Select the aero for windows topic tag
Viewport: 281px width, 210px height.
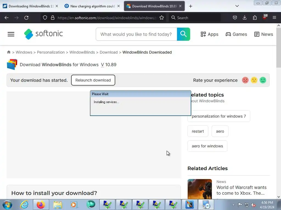tap(207, 146)
